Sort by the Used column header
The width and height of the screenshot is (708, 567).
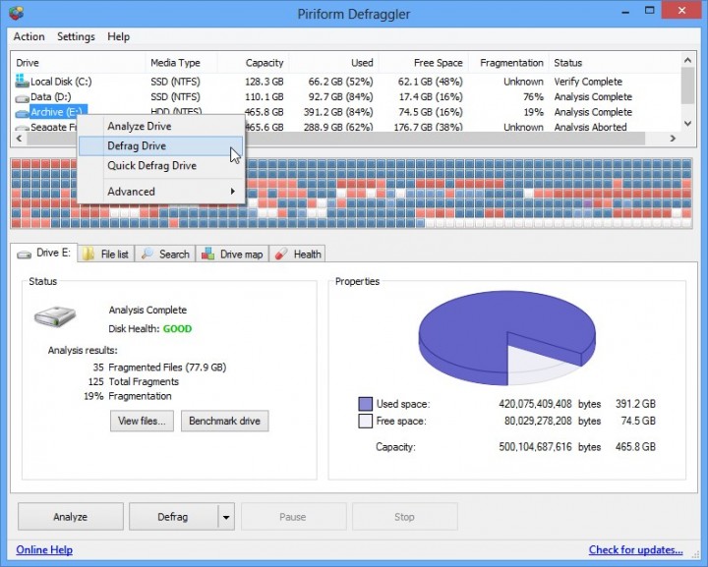(x=334, y=63)
